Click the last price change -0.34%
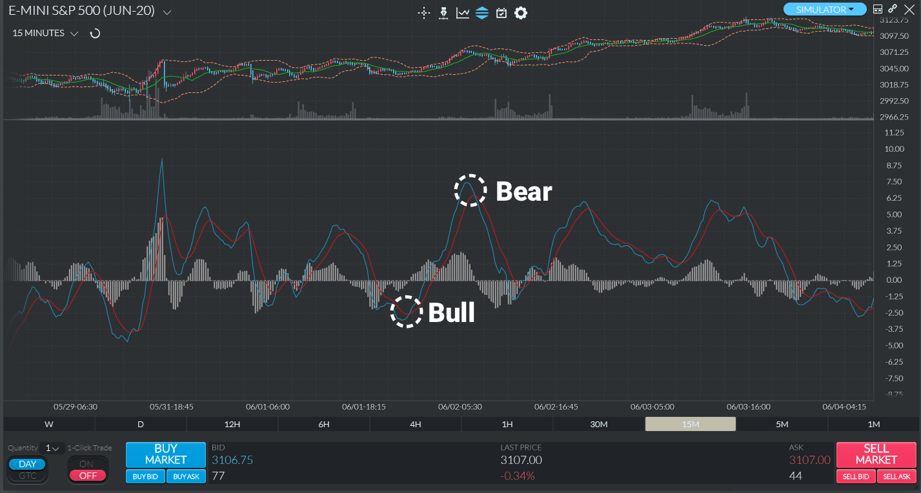The height and width of the screenshot is (493, 921). click(x=518, y=476)
